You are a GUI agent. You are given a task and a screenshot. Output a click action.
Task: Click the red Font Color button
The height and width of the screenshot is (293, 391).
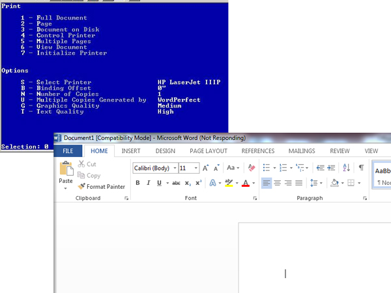[246, 184]
